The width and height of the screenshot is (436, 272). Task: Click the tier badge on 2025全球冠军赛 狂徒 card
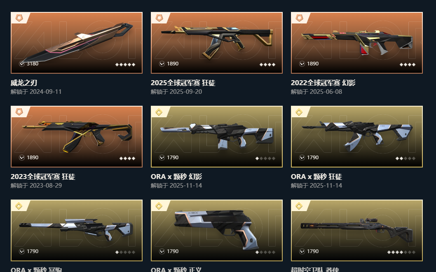point(159,18)
